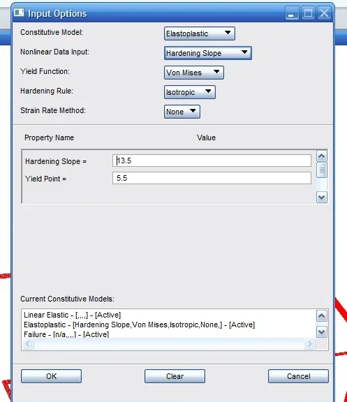The image size is (347, 402).
Task: Open the Yield Function Von Mises dropdown
Action: tap(194, 73)
